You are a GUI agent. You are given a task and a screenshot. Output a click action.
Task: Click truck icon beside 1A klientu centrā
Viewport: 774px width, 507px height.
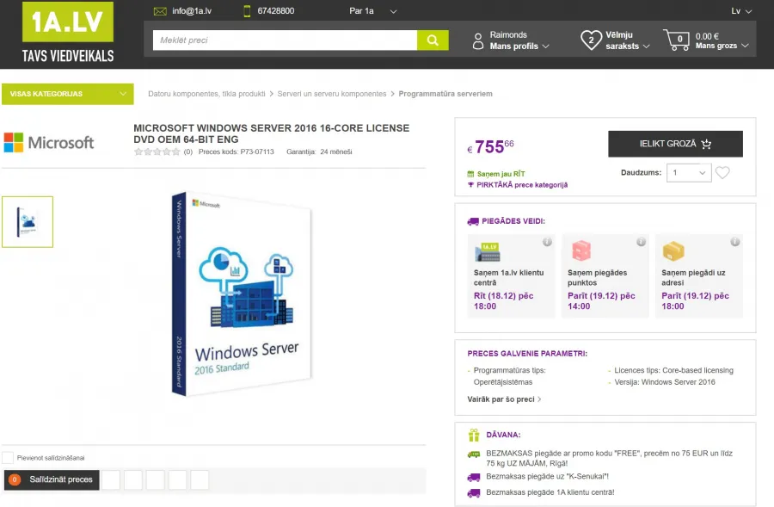[x=474, y=492]
